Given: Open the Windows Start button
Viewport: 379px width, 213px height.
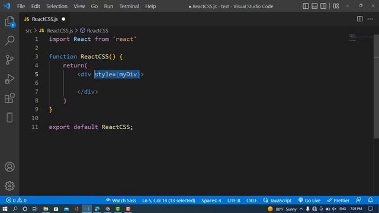Looking at the screenshot, I should tap(5, 209).
